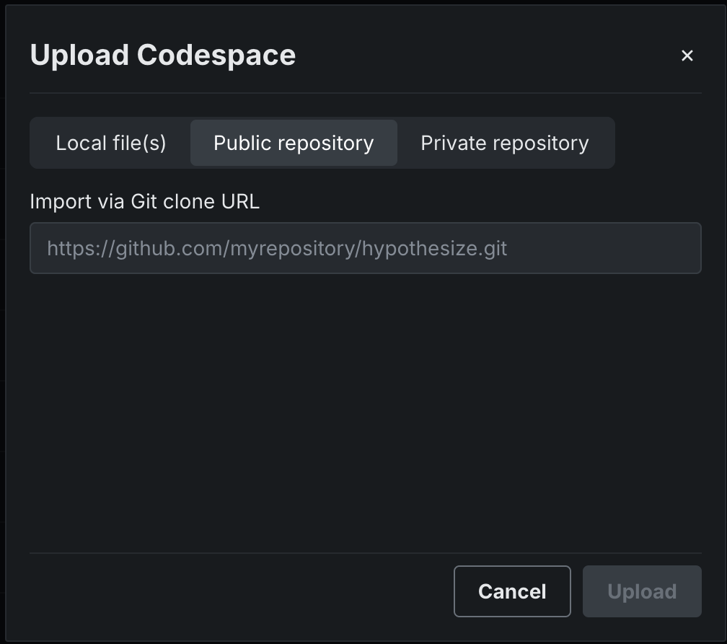This screenshot has width=727, height=644.
Task: Click the Import via Git clone URL label
Action: pyautogui.click(x=144, y=202)
